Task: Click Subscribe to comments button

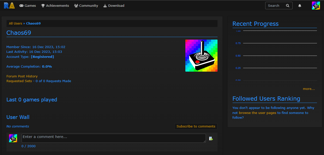Action: pyautogui.click(x=196, y=126)
